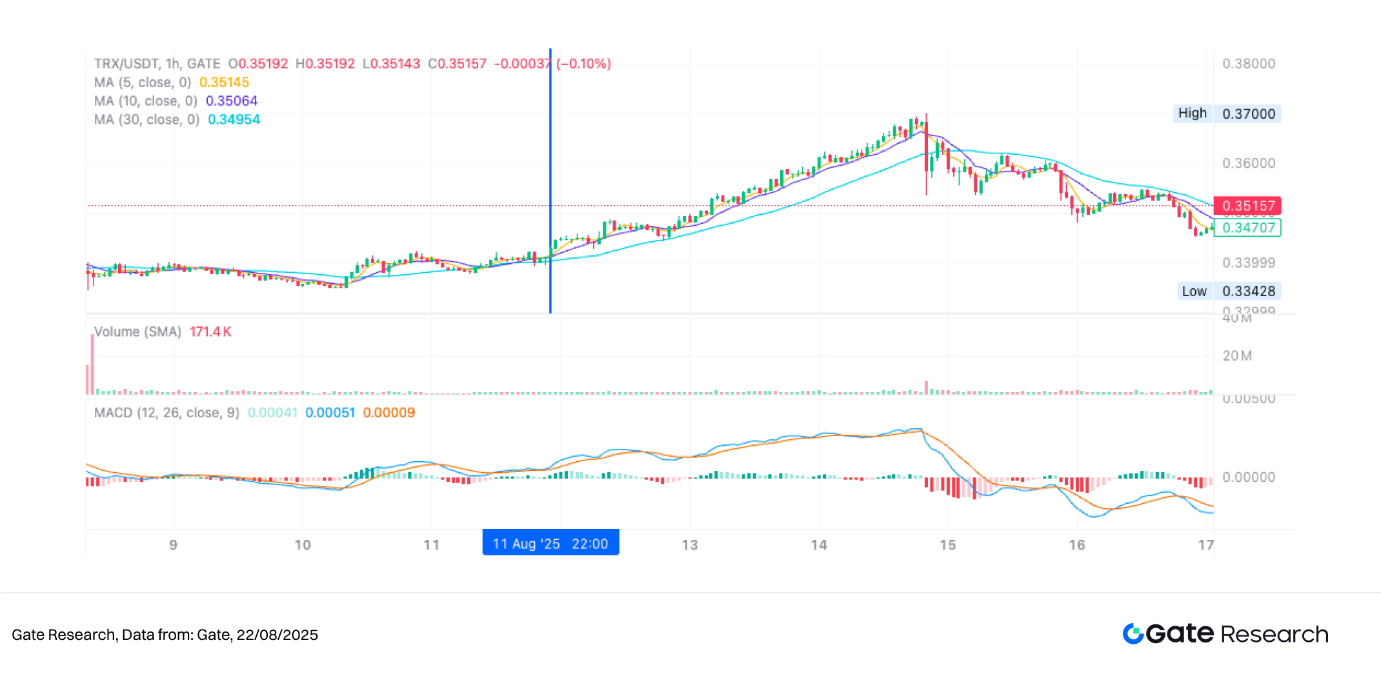1381x676 pixels.
Task: Click the Gate Research logo icon
Action: tap(1133, 633)
